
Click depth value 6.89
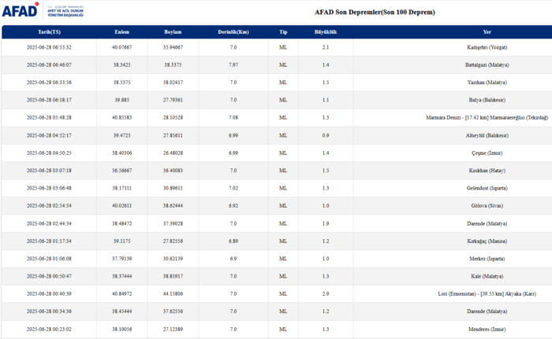tap(233, 241)
